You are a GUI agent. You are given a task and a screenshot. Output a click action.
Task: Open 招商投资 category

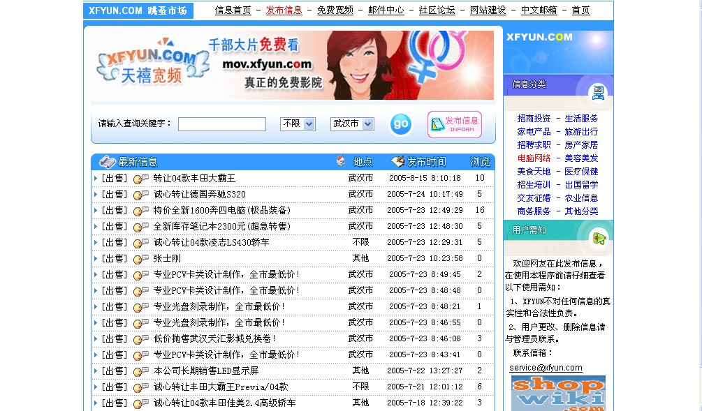(x=534, y=119)
